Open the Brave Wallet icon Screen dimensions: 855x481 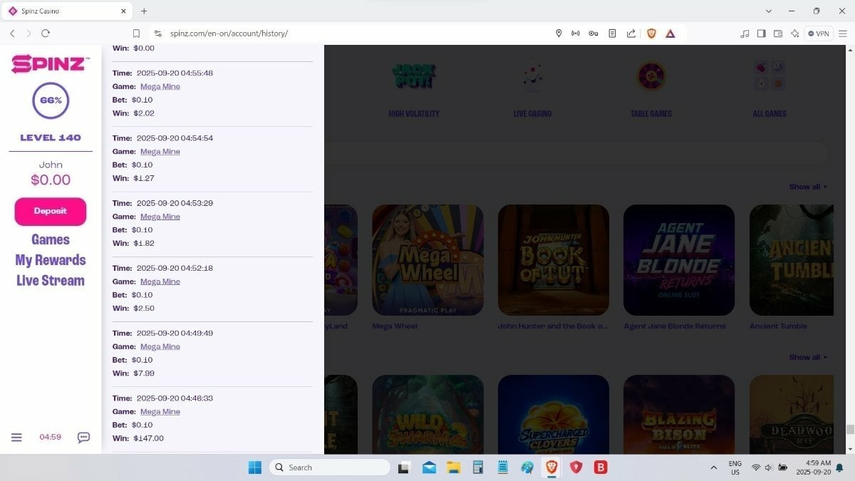778,33
